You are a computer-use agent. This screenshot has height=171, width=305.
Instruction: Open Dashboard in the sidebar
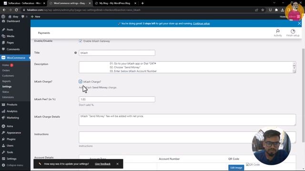click(x=13, y=21)
